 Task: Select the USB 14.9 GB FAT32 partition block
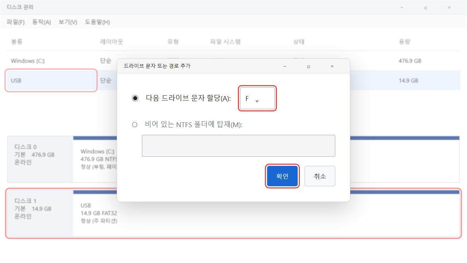tap(266, 213)
